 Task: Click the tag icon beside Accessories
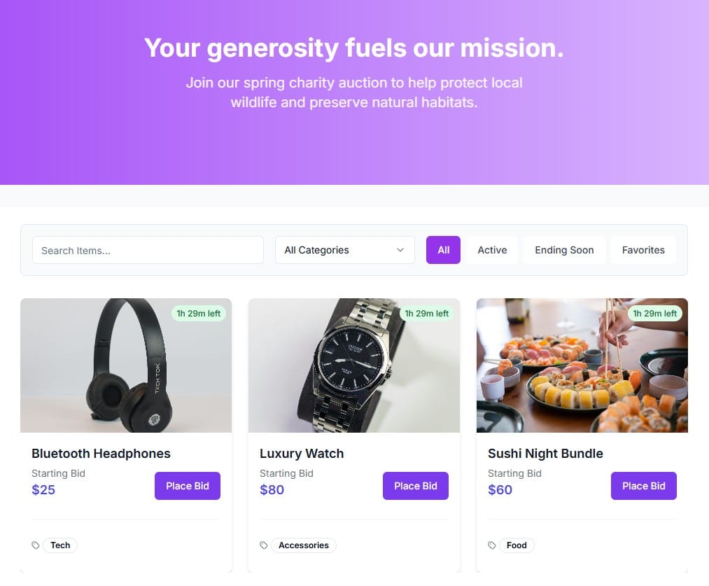coord(264,545)
